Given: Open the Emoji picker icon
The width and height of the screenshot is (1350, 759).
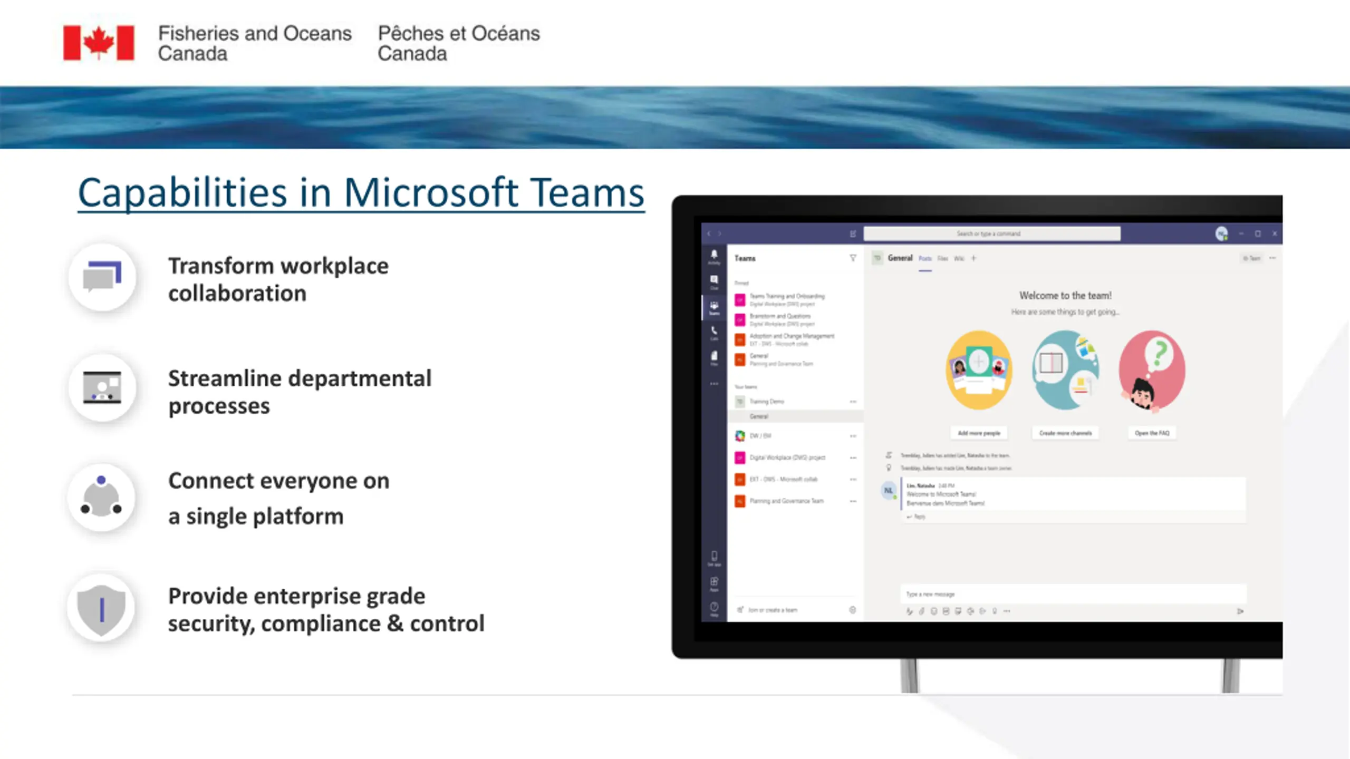Looking at the screenshot, I should 934,611.
